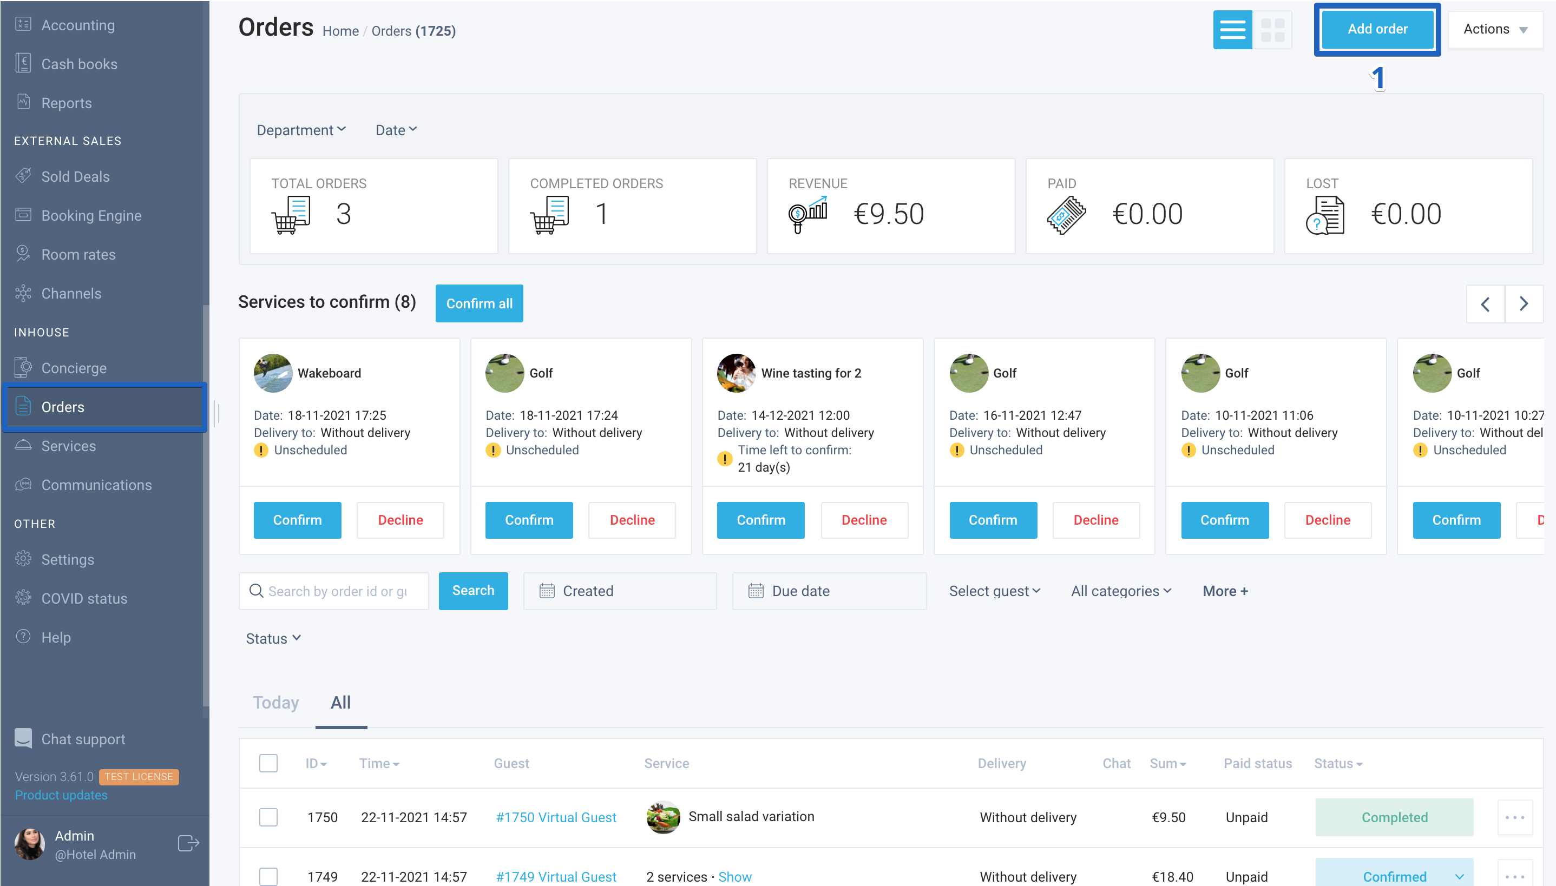Image resolution: width=1556 pixels, height=886 pixels.
Task: Click the Created date field
Action: 620,591
